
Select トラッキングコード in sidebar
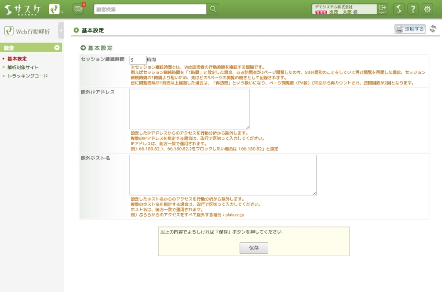pyautogui.click(x=27, y=76)
